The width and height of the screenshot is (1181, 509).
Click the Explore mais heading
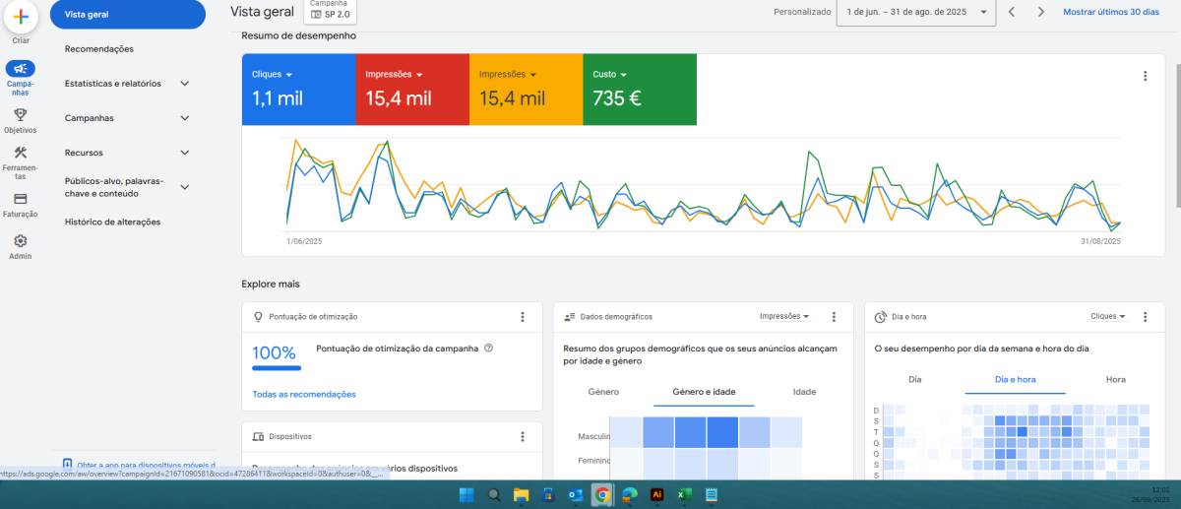coord(271,285)
